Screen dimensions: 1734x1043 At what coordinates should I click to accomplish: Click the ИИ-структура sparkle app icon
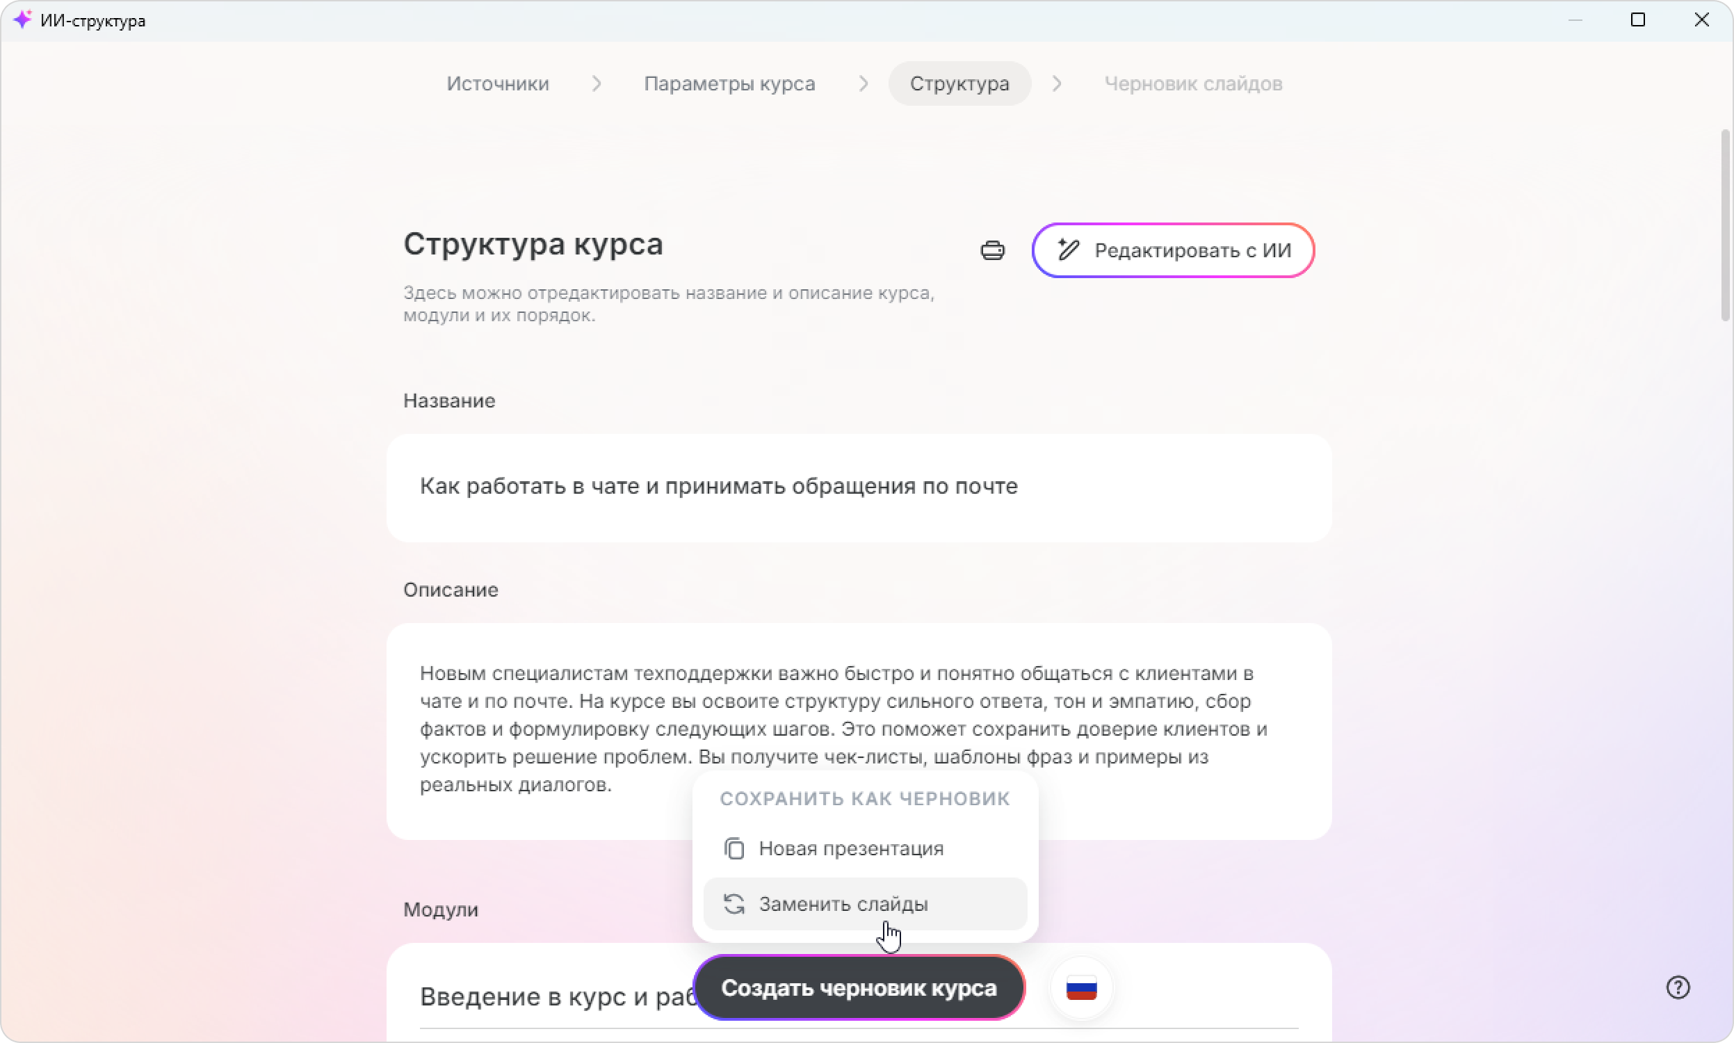[x=22, y=19]
